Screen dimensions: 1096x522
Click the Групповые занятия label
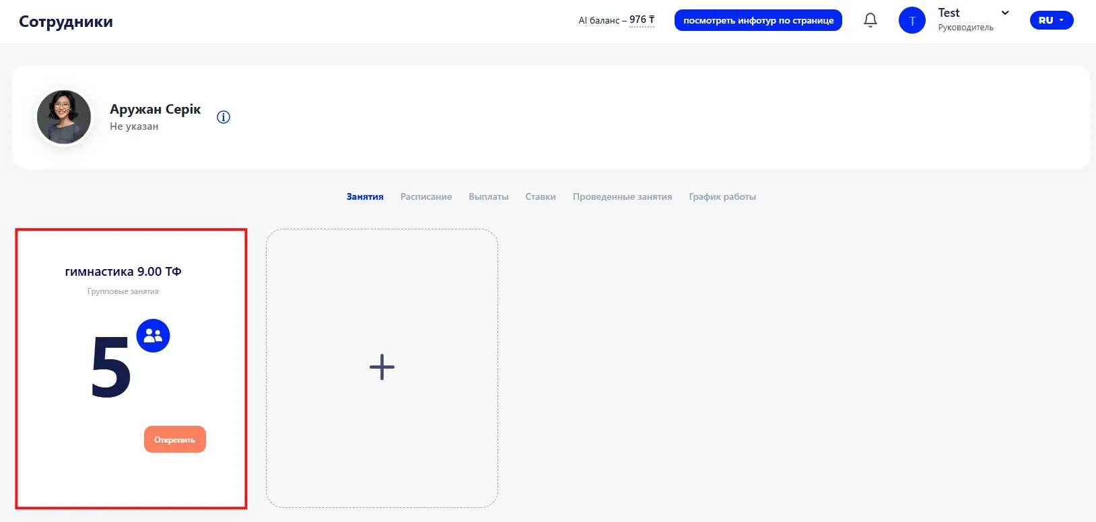pos(123,291)
